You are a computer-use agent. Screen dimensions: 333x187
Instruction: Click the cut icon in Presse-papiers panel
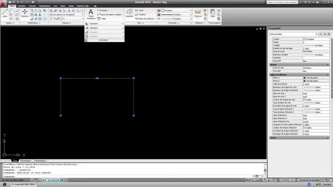tap(219, 10)
